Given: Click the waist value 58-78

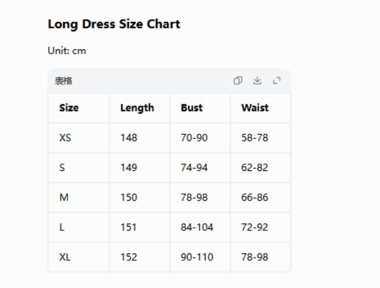Looking at the screenshot, I should 255,138.
